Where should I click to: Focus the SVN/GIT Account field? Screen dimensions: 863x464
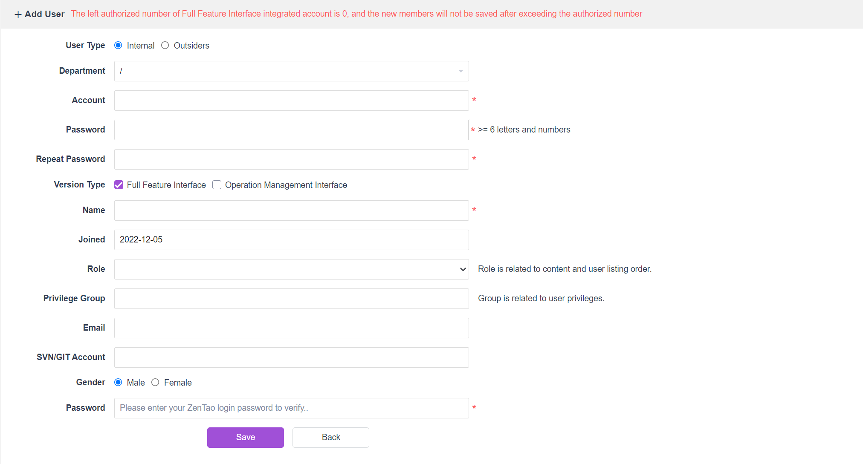291,357
